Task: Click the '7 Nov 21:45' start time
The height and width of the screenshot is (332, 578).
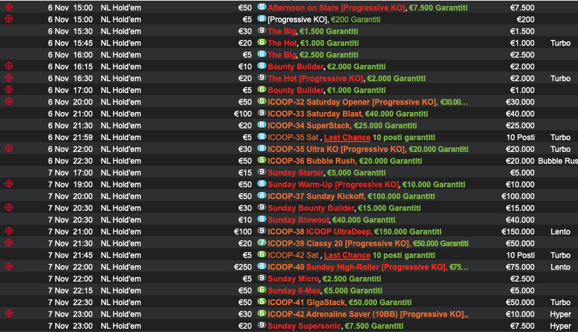Action: click(70, 255)
